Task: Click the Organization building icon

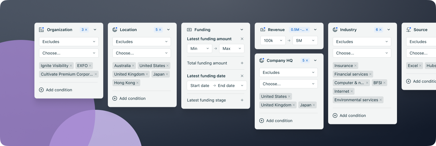Action: (x=41, y=30)
